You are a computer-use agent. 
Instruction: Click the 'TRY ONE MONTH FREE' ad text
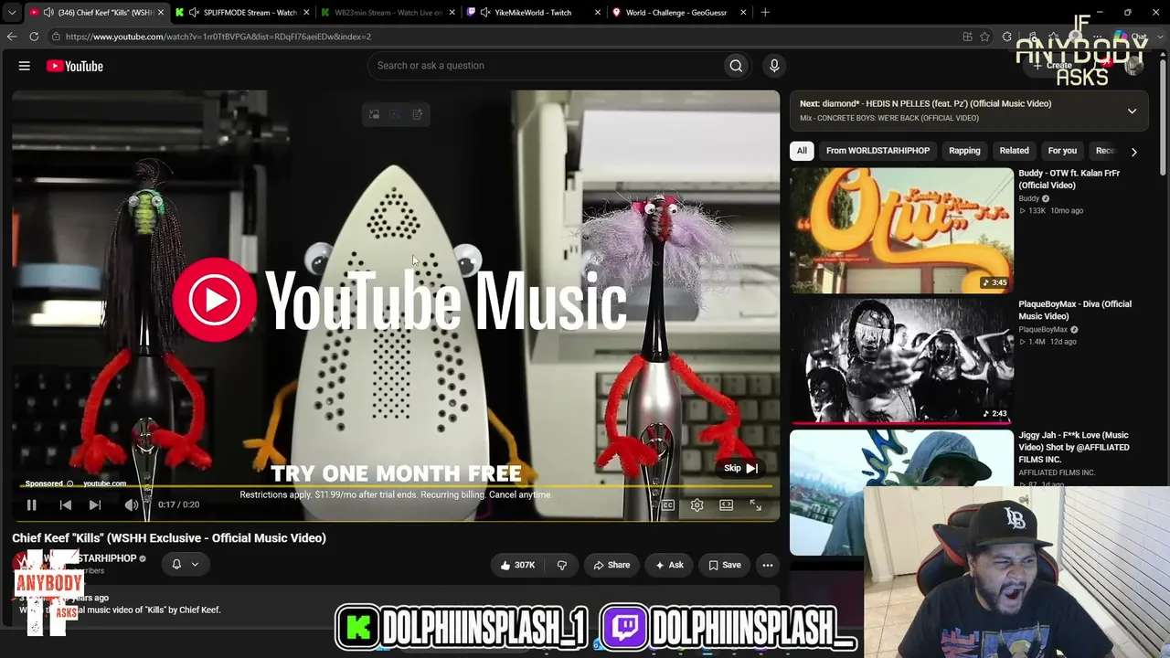tap(396, 473)
